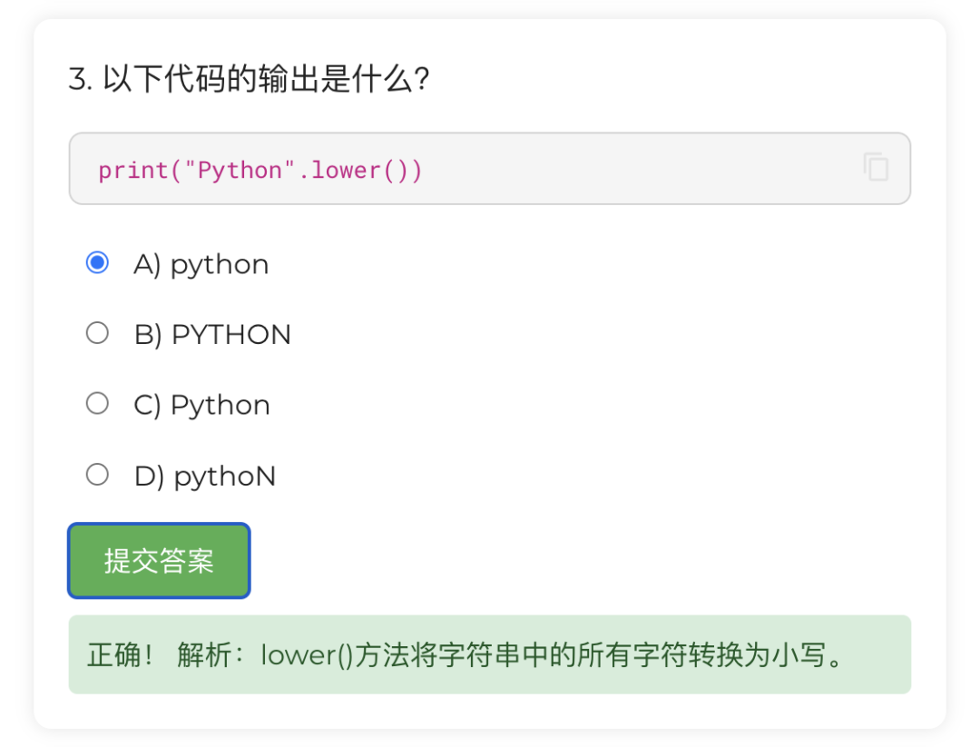This screenshot has height=747, width=980.
Task: Choose option C) Python
Action: (97, 403)
